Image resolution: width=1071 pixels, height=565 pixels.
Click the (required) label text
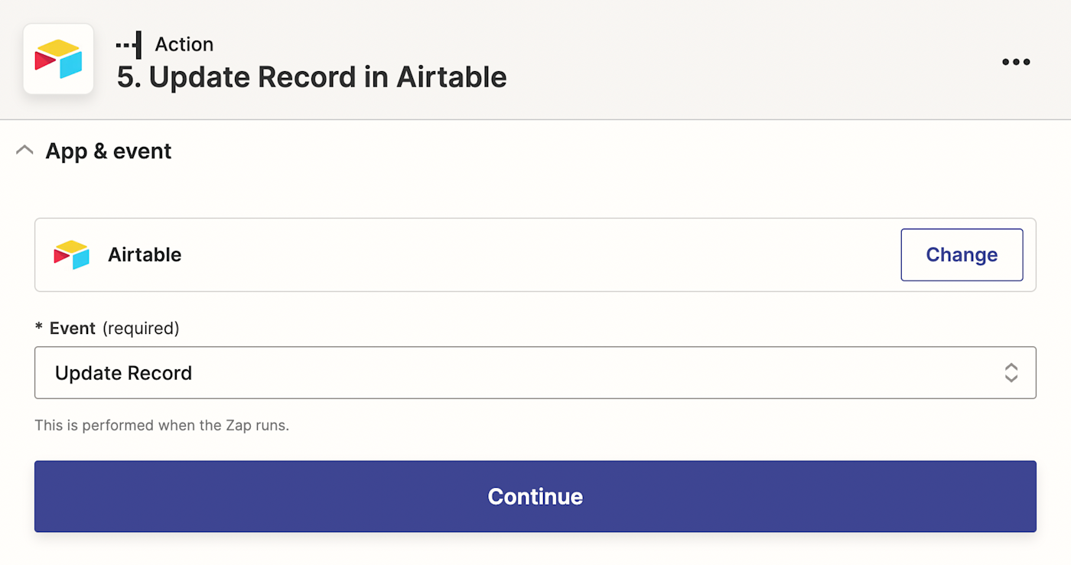141,329
